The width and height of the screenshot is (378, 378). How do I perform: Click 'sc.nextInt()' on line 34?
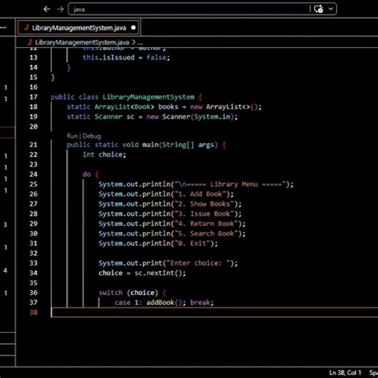coord(158,273)
